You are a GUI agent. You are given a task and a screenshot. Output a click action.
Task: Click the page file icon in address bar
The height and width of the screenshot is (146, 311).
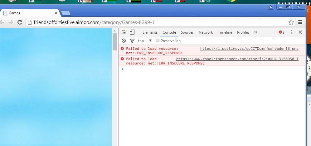[x=30, y=22]
